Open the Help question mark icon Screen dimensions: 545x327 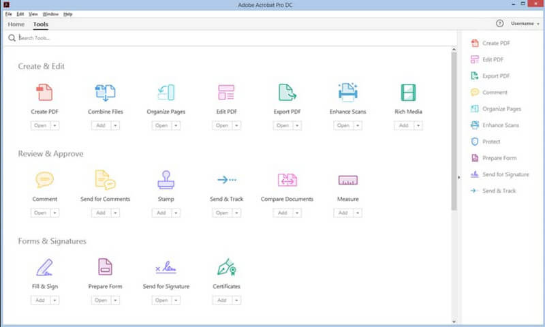pyautogui.click(x=499, y=24)
